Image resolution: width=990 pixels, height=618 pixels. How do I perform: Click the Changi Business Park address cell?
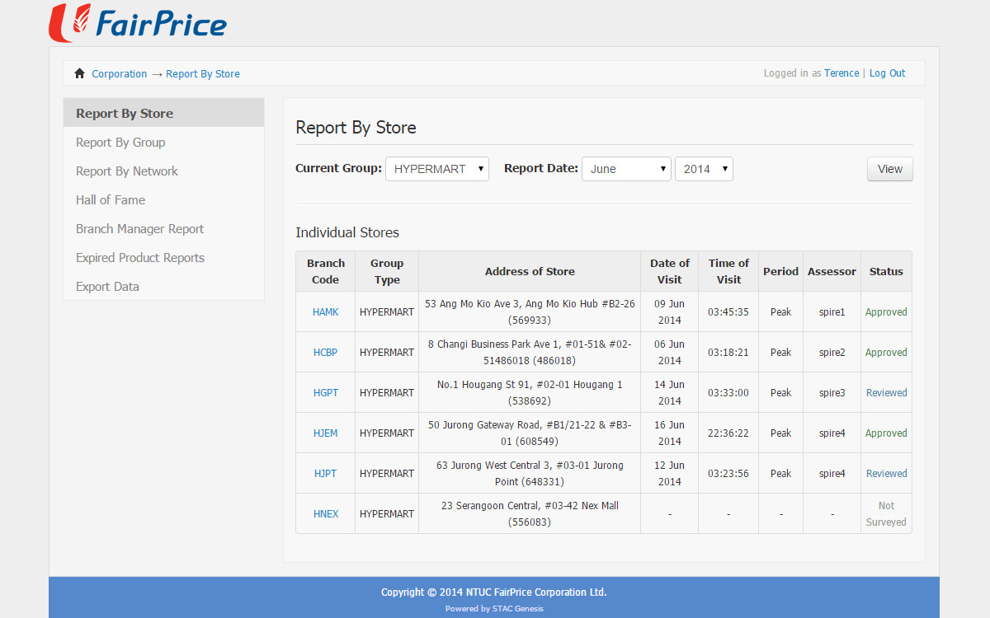(x=530, y=352)
